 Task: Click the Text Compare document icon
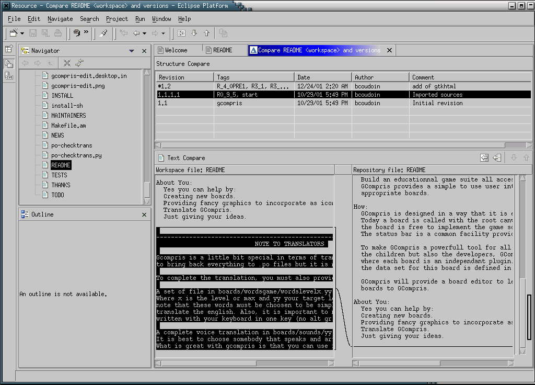(x=161, y=158)
